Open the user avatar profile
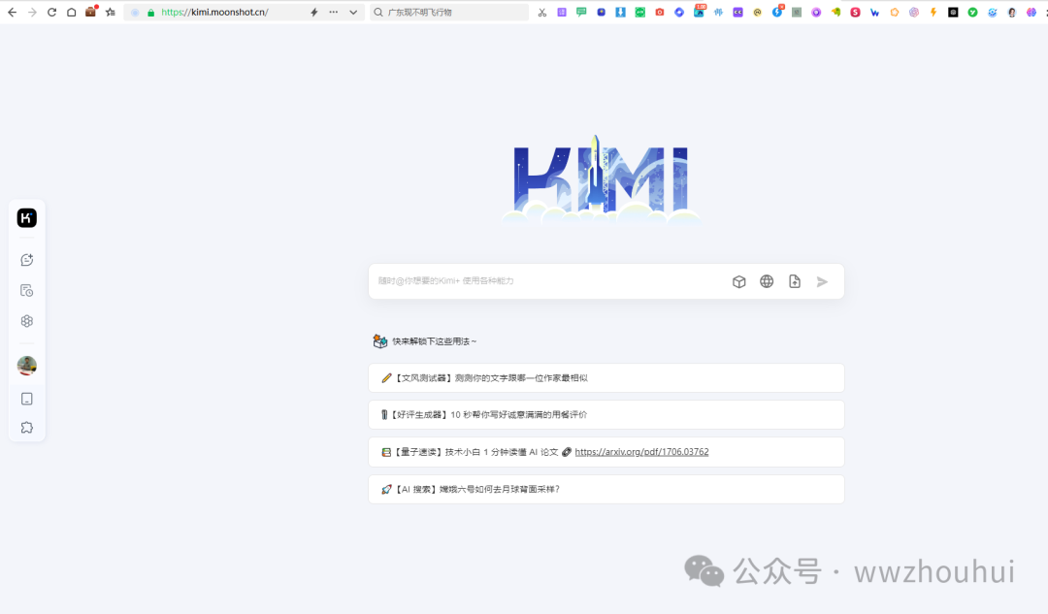This screenshot has height=614, width=1048. click(27, 366)
